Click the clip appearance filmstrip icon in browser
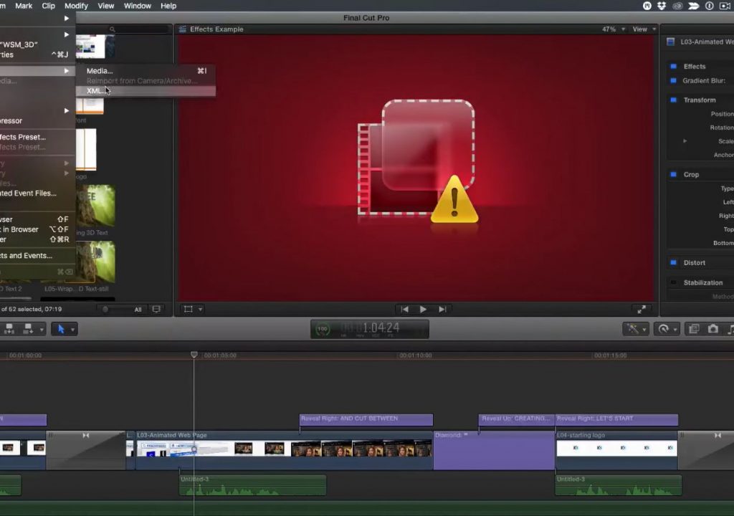734x516 pixels. [x=156, y=309]
